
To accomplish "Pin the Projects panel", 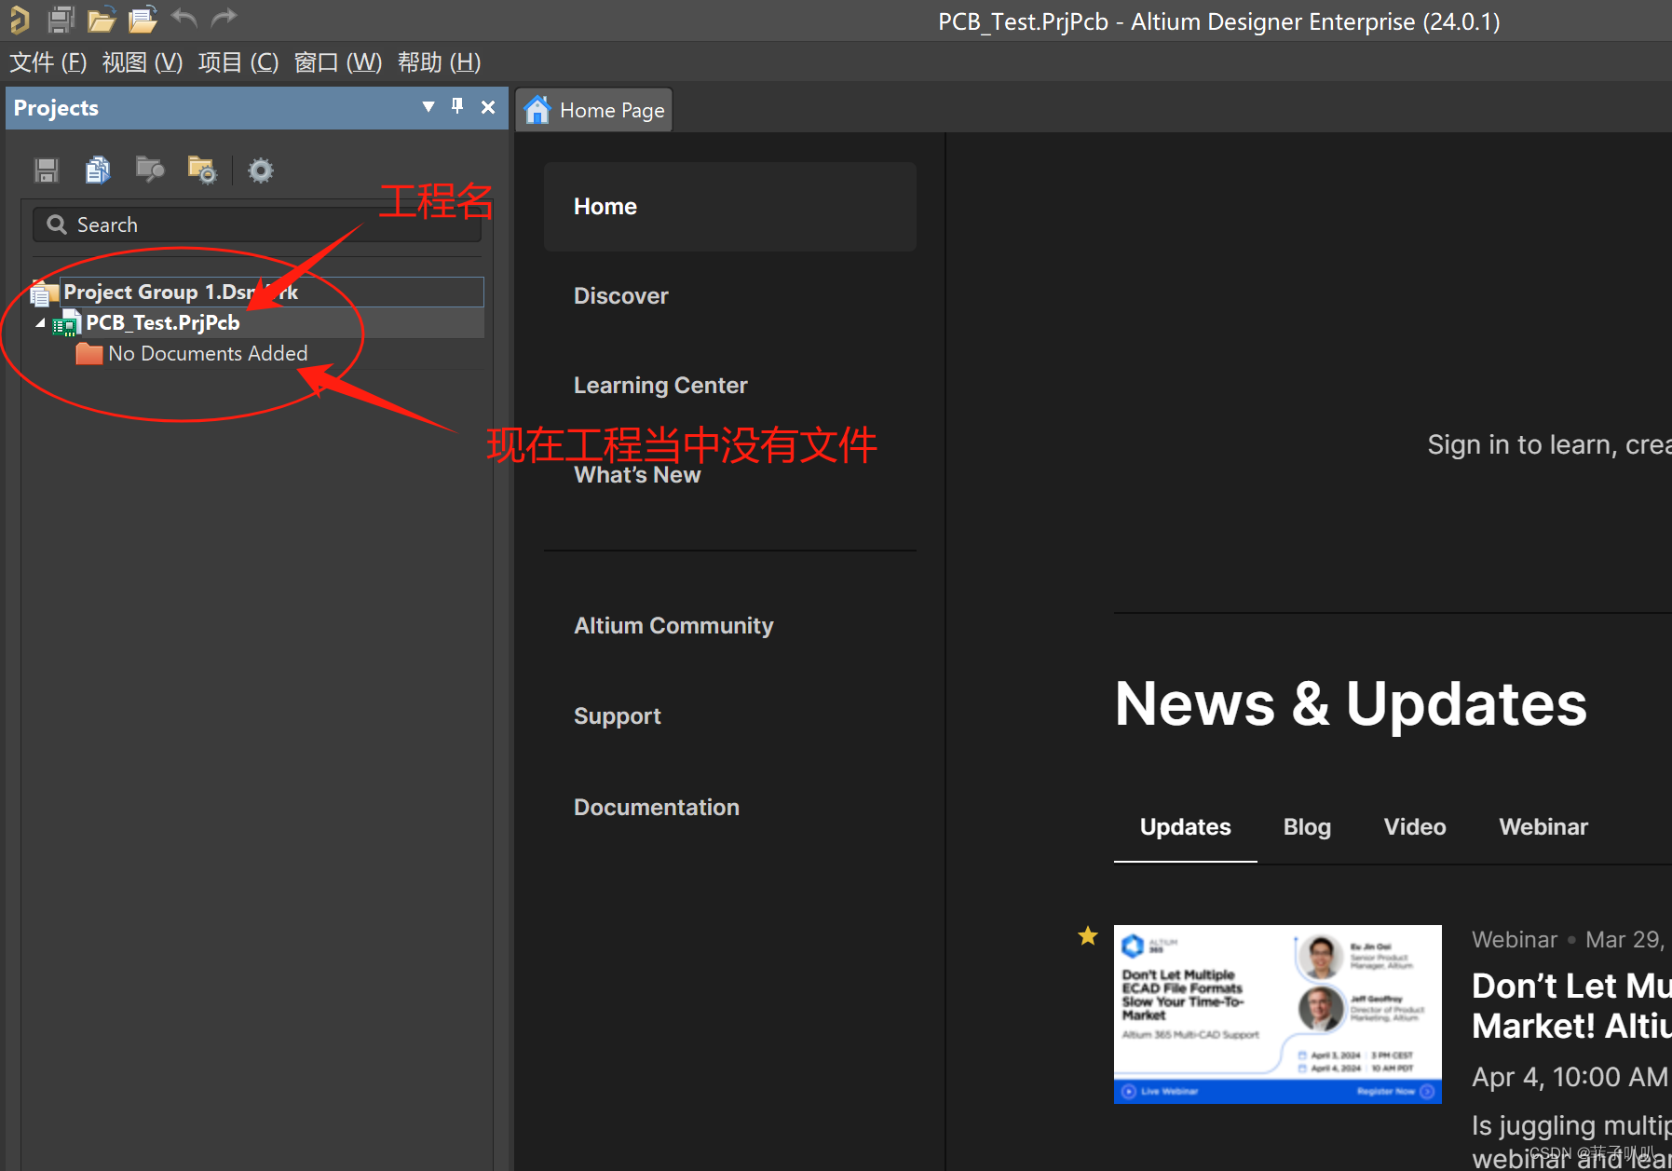I will (x=457, y=106).
